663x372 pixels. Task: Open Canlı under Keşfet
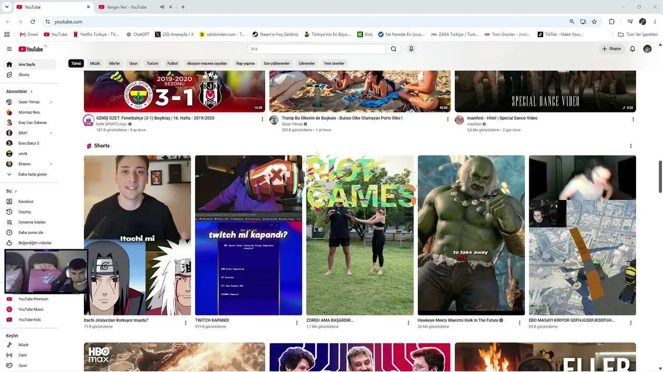[29, 355]
